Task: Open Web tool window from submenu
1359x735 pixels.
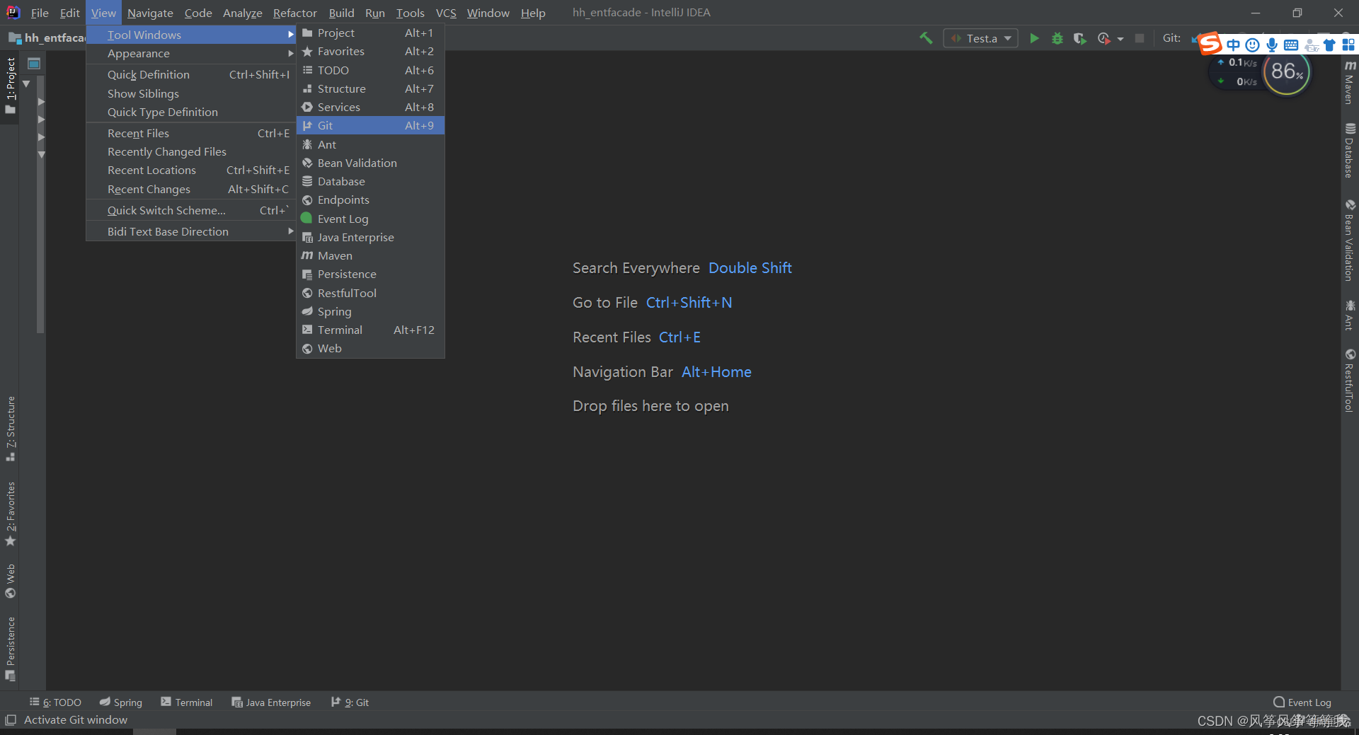Action: pyautogui.click(x=370, y=348)
